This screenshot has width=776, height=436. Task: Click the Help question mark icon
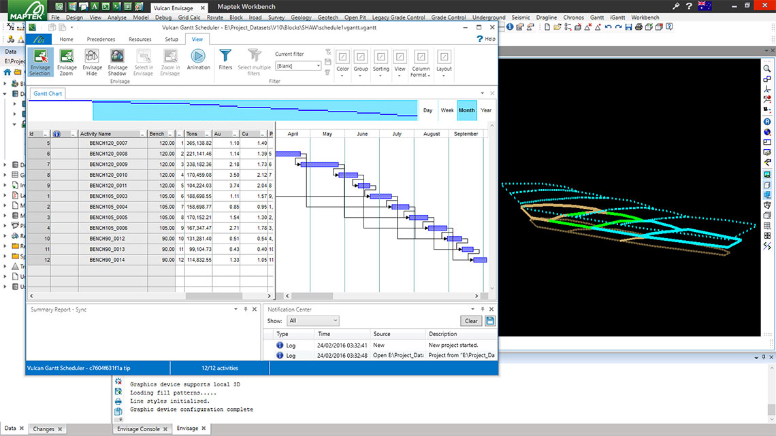[480, 39]
